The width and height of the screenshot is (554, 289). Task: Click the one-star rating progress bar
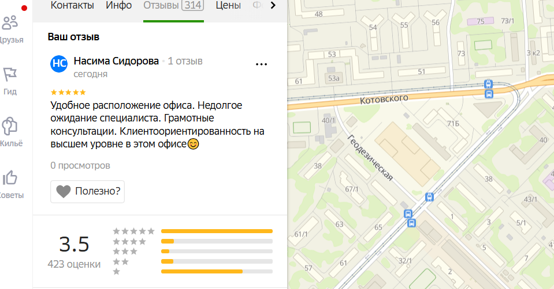(217, 271)
